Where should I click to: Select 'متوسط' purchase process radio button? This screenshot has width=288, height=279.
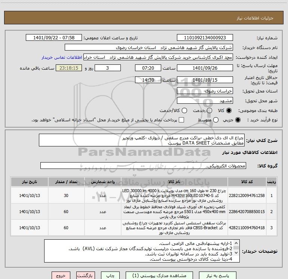tap(214, 120)
